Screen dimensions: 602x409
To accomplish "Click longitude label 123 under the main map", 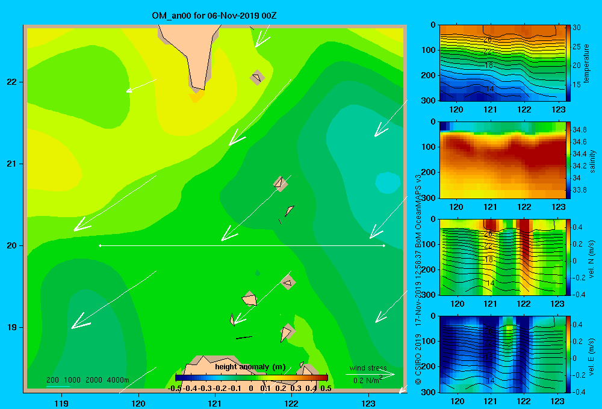I will pyautogui.click(x=368, y=403).
